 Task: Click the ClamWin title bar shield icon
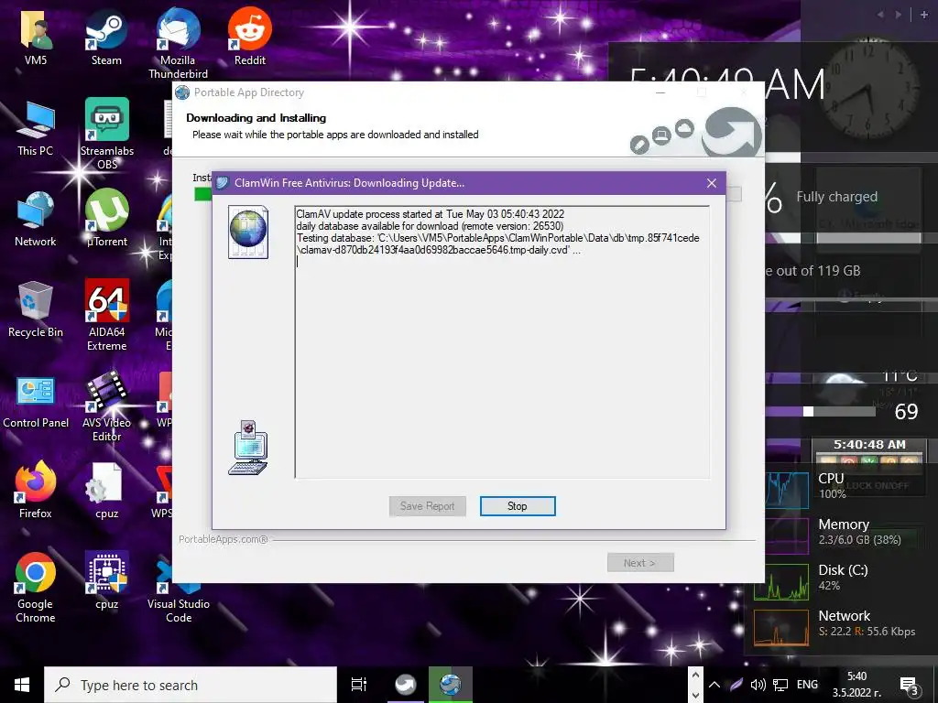coord(223,183)
